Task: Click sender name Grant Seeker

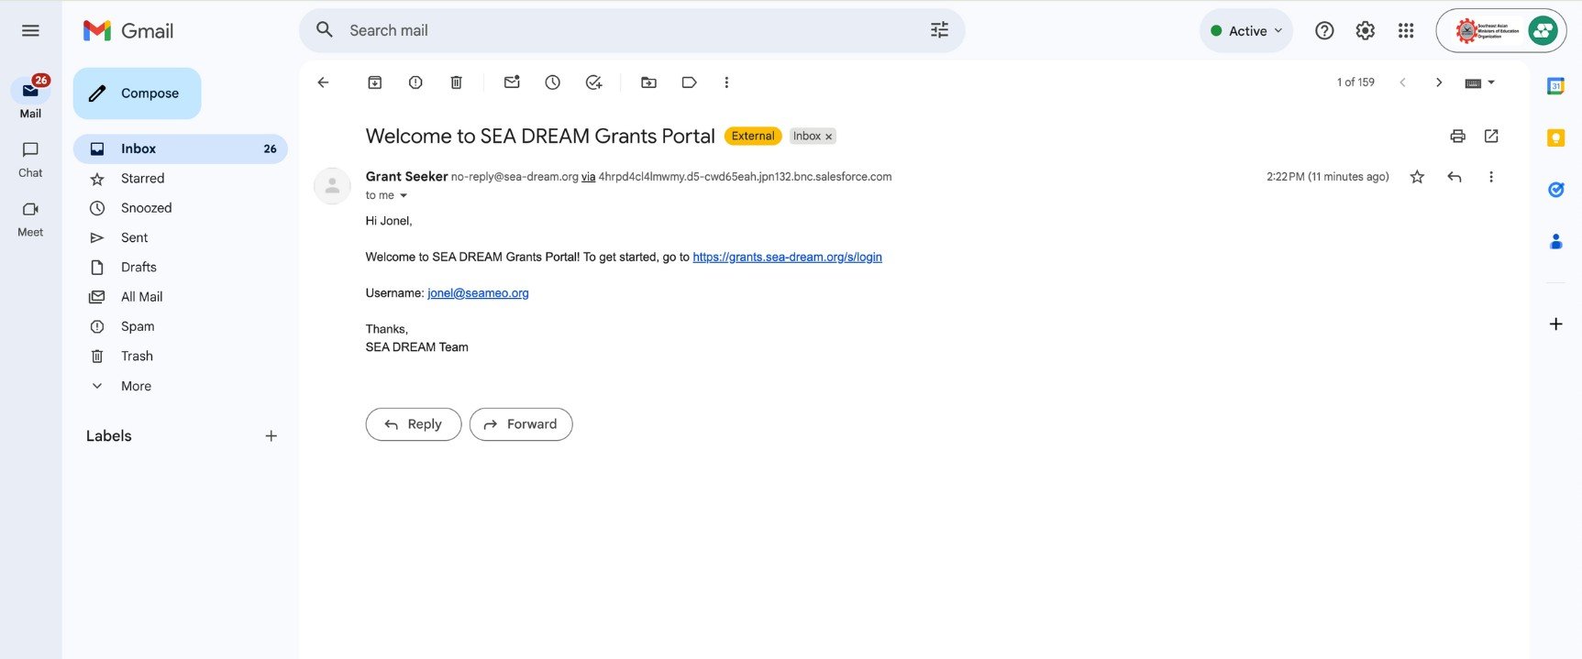Action: coord(406,176)
